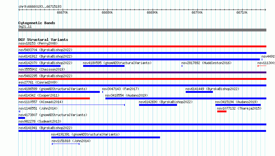The height and width of the screenshot is (156, 275).
Task: Select the nsv5493704 (ByrskaBishop2022) label
Action: click(x=45, y=50)
